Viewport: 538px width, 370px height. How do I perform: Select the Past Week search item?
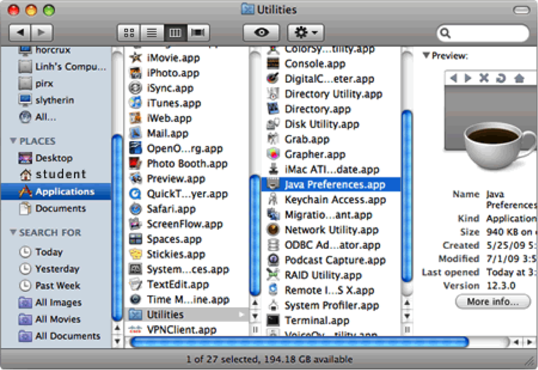coord(50,286)
